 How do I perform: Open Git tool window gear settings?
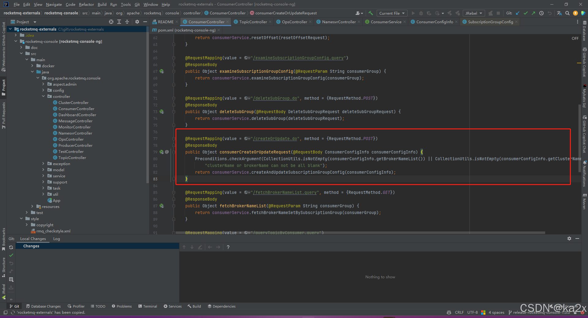click(x=569, y=239)
